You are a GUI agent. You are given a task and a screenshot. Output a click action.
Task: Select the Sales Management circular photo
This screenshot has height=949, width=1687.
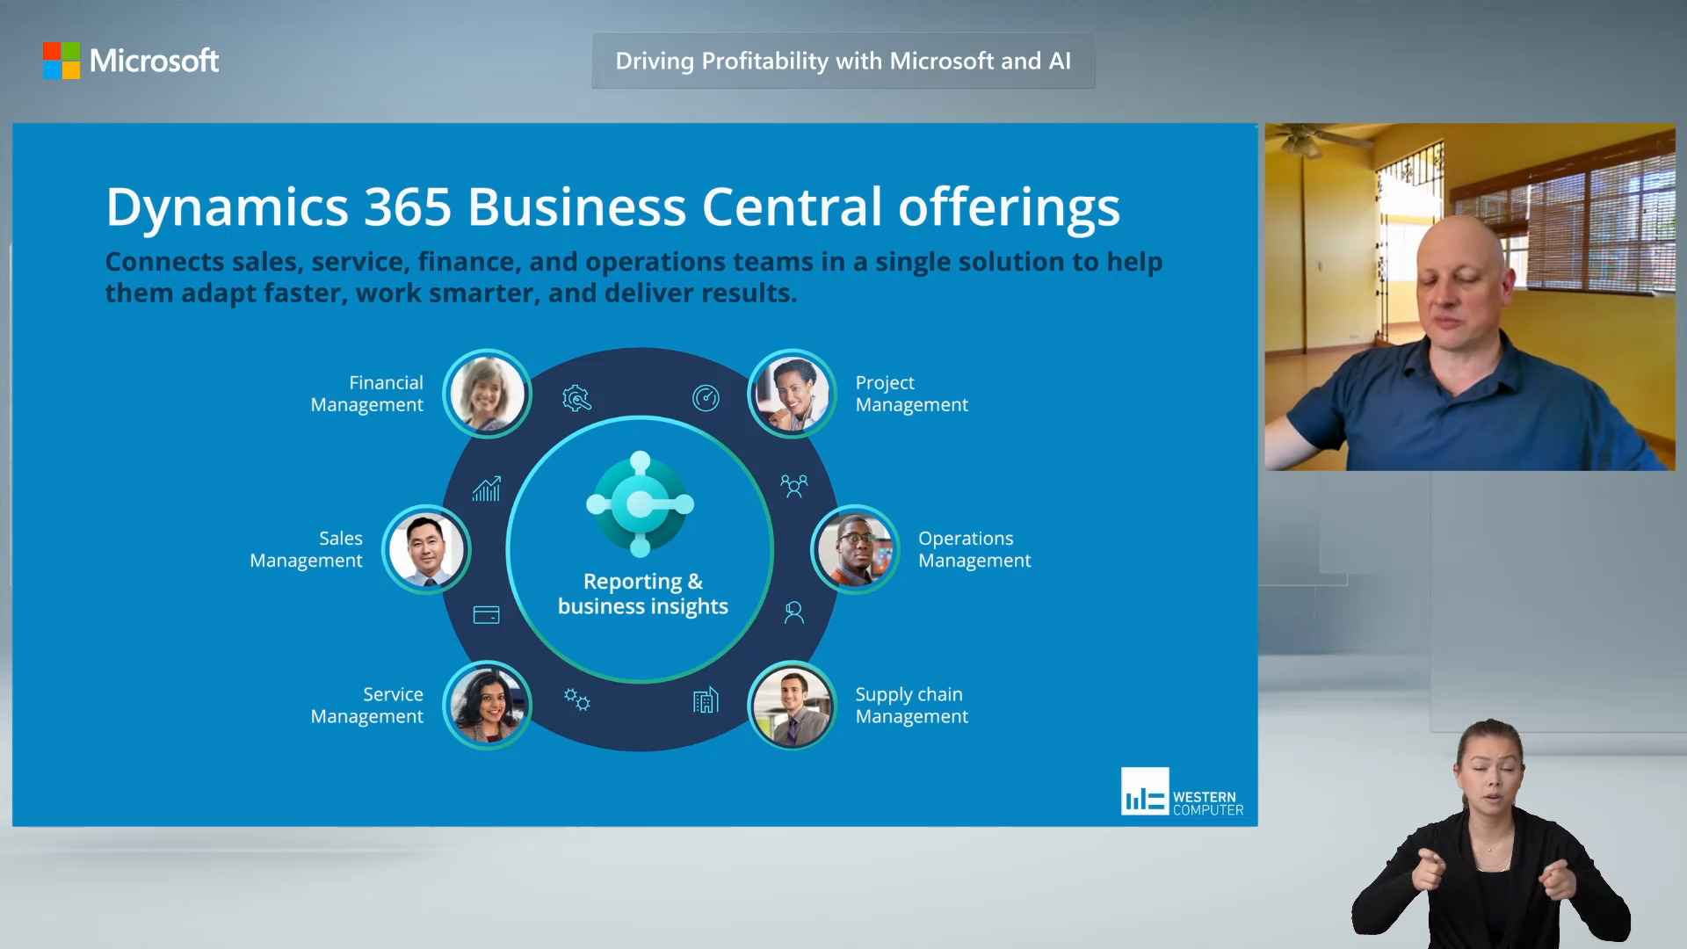pyautogui.click(x=427, y=548)
